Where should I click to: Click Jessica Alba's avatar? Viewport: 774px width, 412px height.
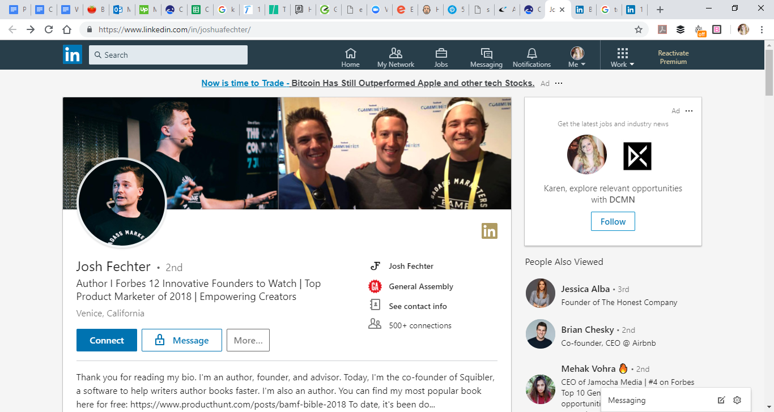pos(540,293)
